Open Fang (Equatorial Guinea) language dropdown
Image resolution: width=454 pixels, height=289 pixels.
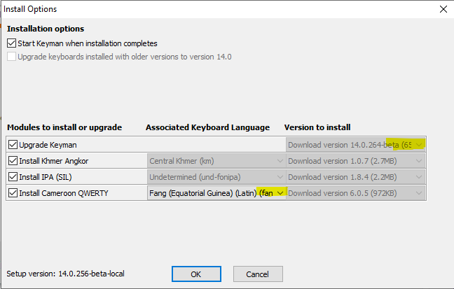(x=216, y=193)
